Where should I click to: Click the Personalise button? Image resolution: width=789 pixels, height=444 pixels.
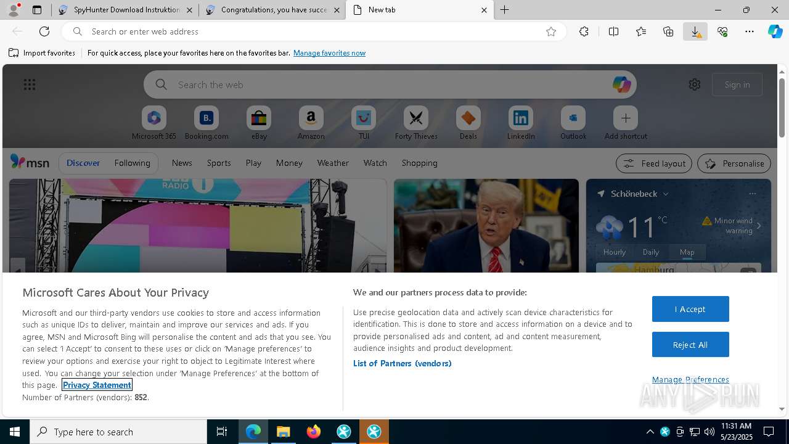(x=734, y=163)
